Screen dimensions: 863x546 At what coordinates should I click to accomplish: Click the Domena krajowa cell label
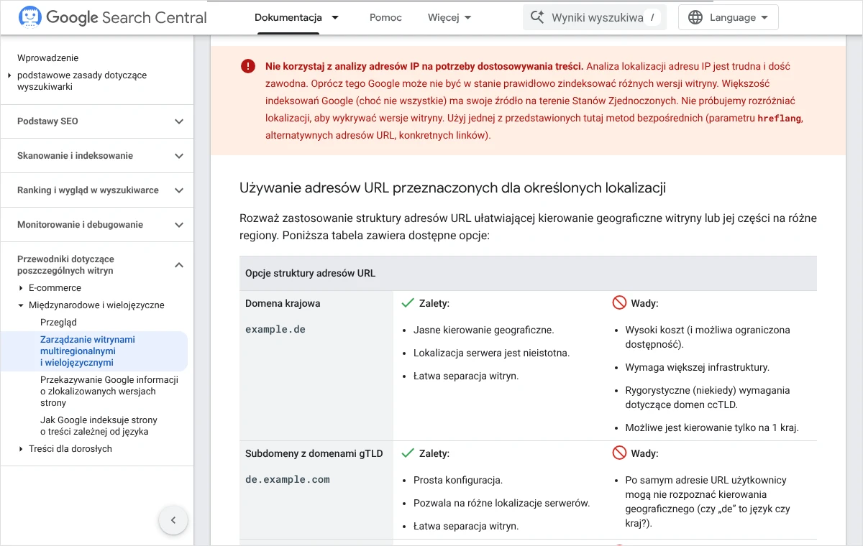click(283, 303)
